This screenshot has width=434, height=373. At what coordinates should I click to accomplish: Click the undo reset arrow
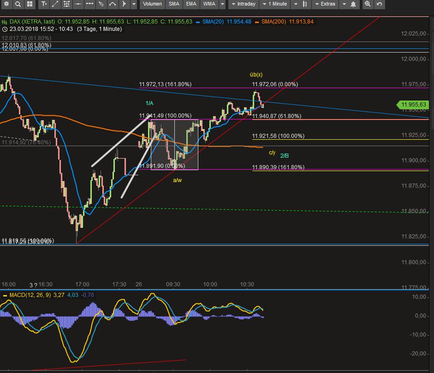coord(380,4)
